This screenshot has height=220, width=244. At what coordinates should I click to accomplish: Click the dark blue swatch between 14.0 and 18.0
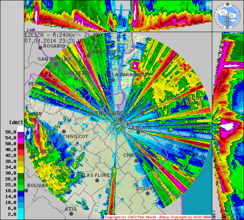point(21,194)
